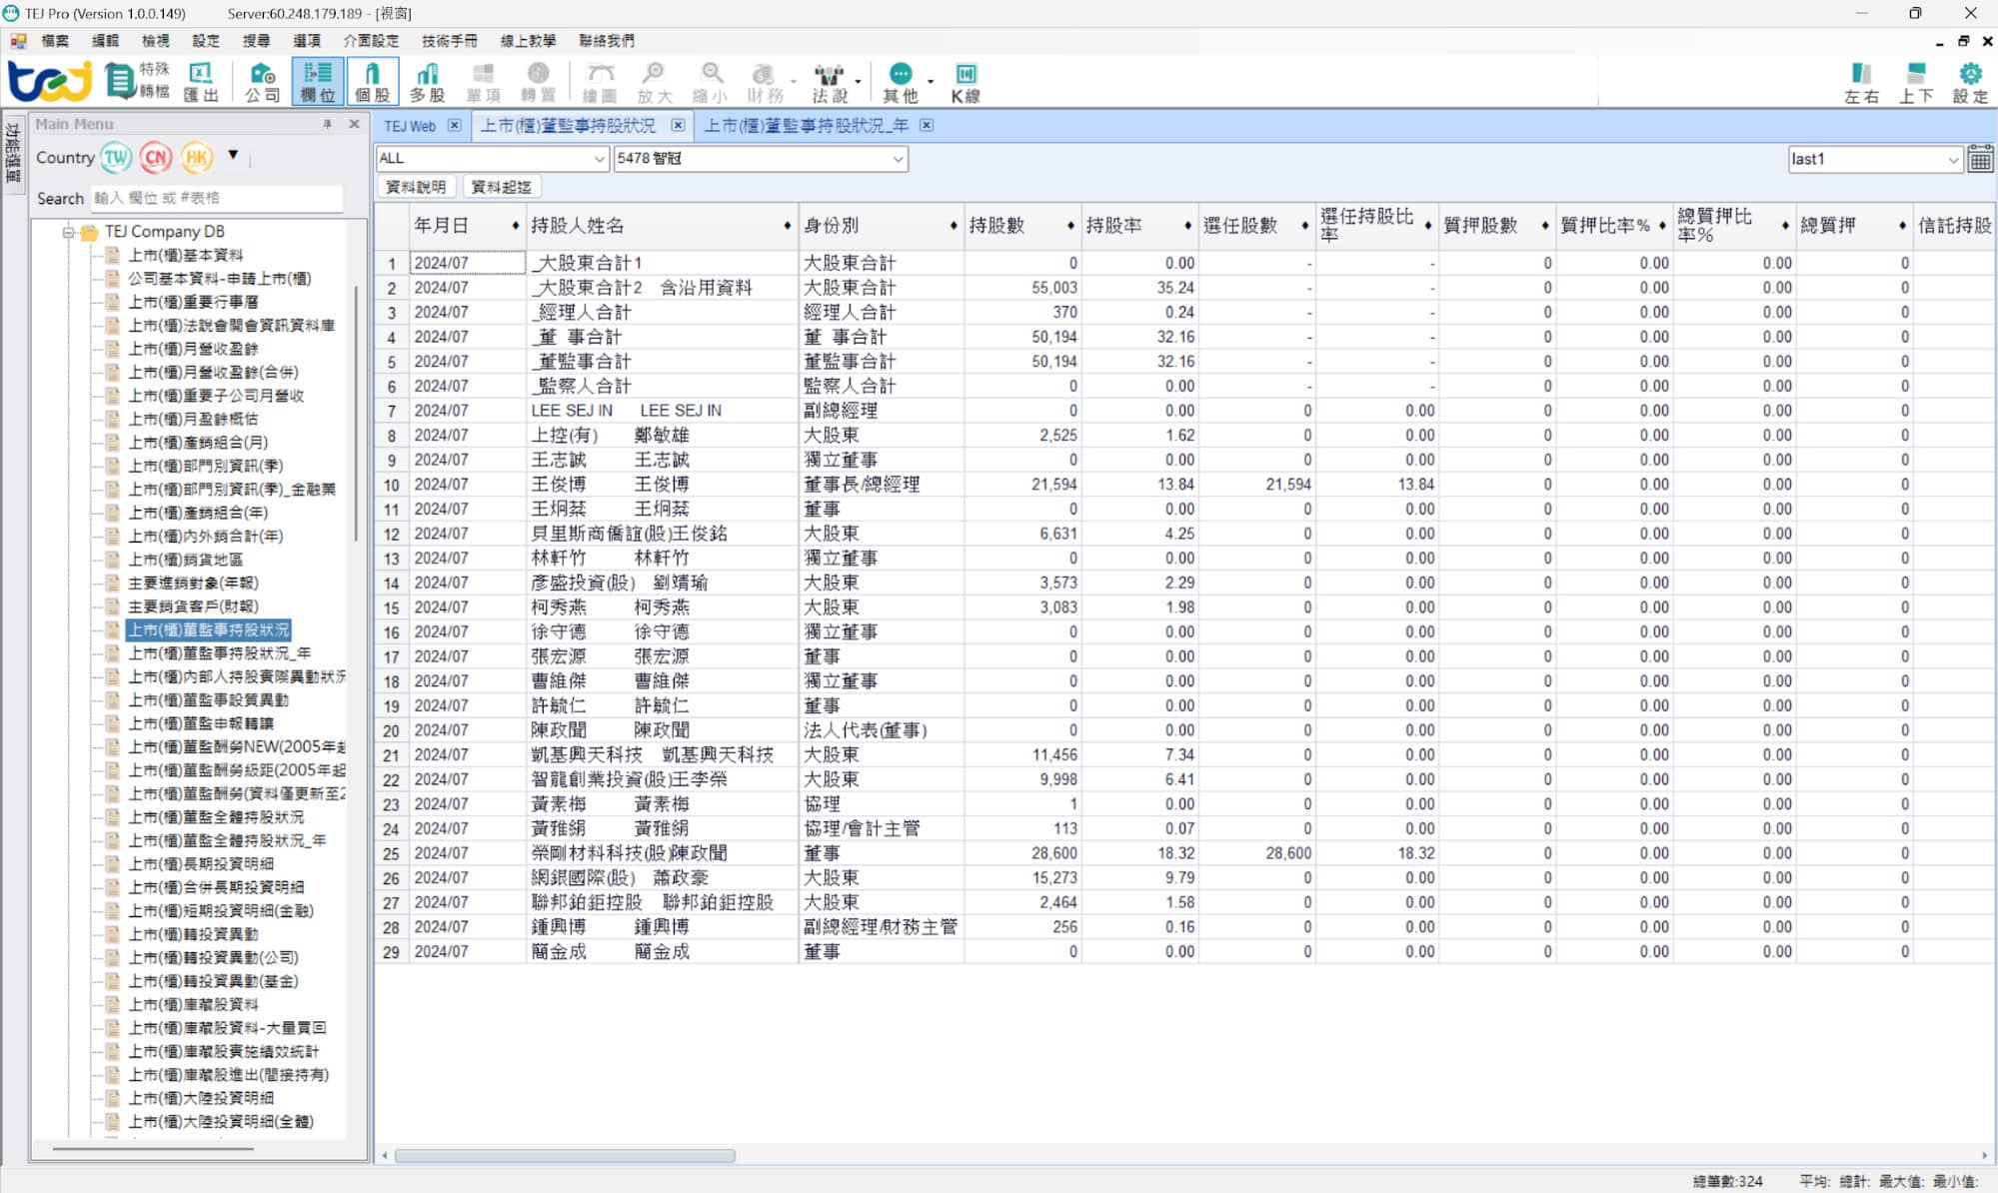
Task: Toggle the TW country filter
Action: 116,157
